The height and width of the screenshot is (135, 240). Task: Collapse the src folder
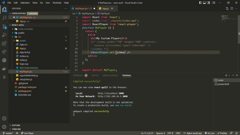pos(12,37)
